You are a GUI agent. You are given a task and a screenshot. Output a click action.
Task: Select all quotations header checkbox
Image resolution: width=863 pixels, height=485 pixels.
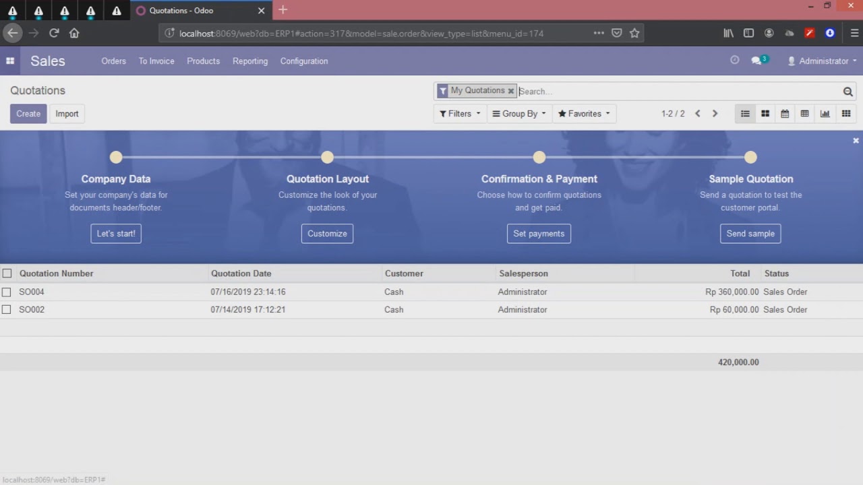[7, 273]
